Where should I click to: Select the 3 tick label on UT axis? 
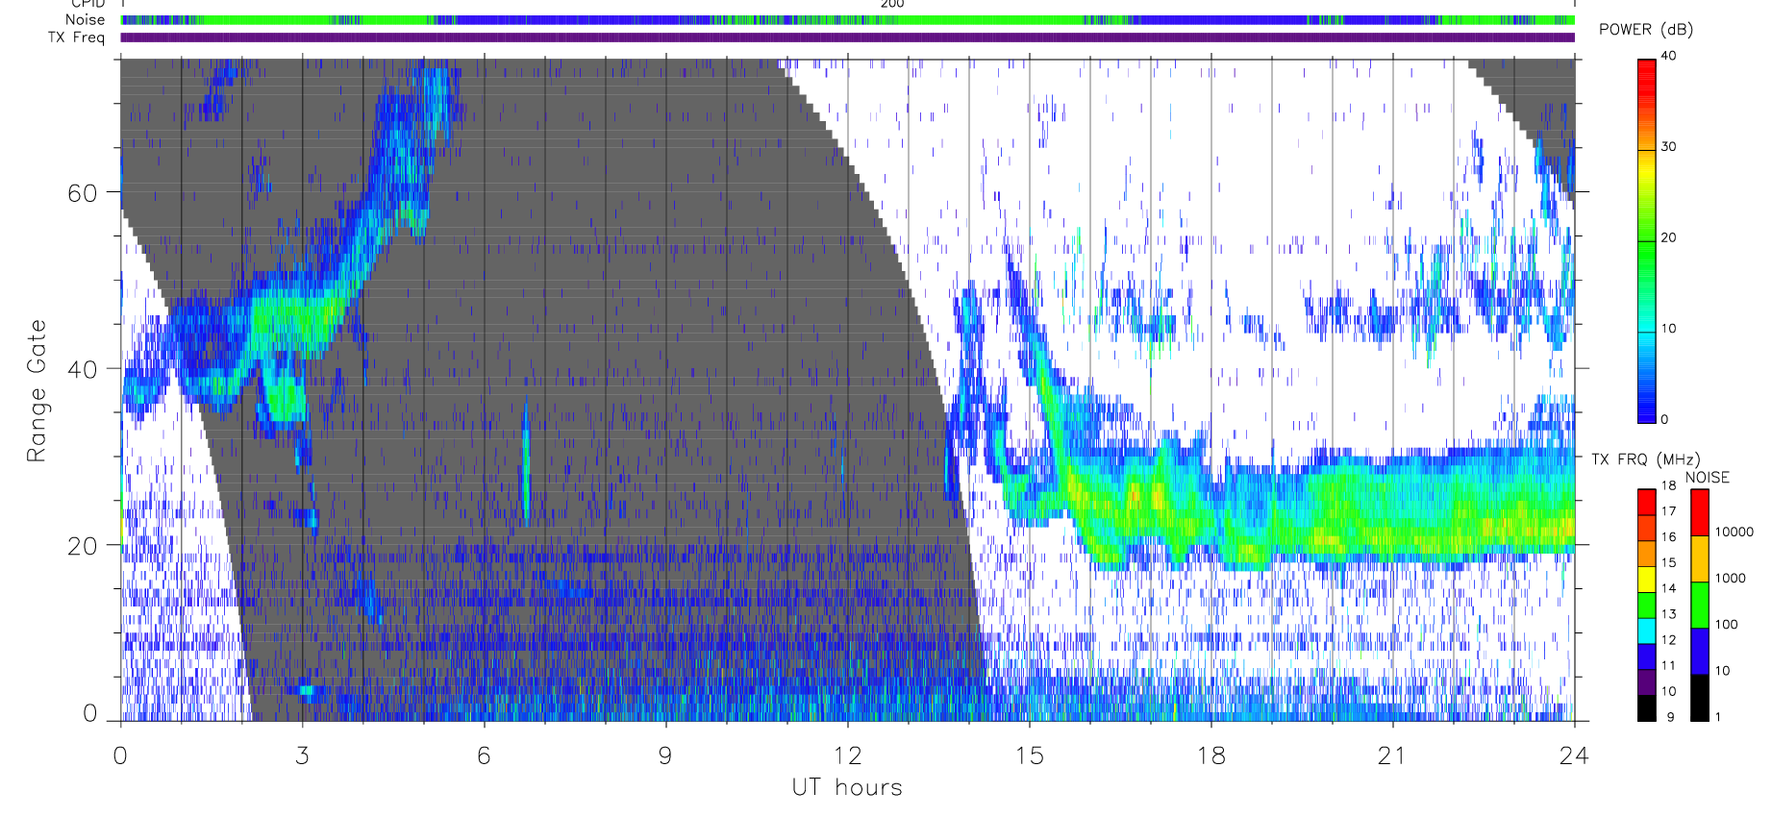[x=302, y=755]
